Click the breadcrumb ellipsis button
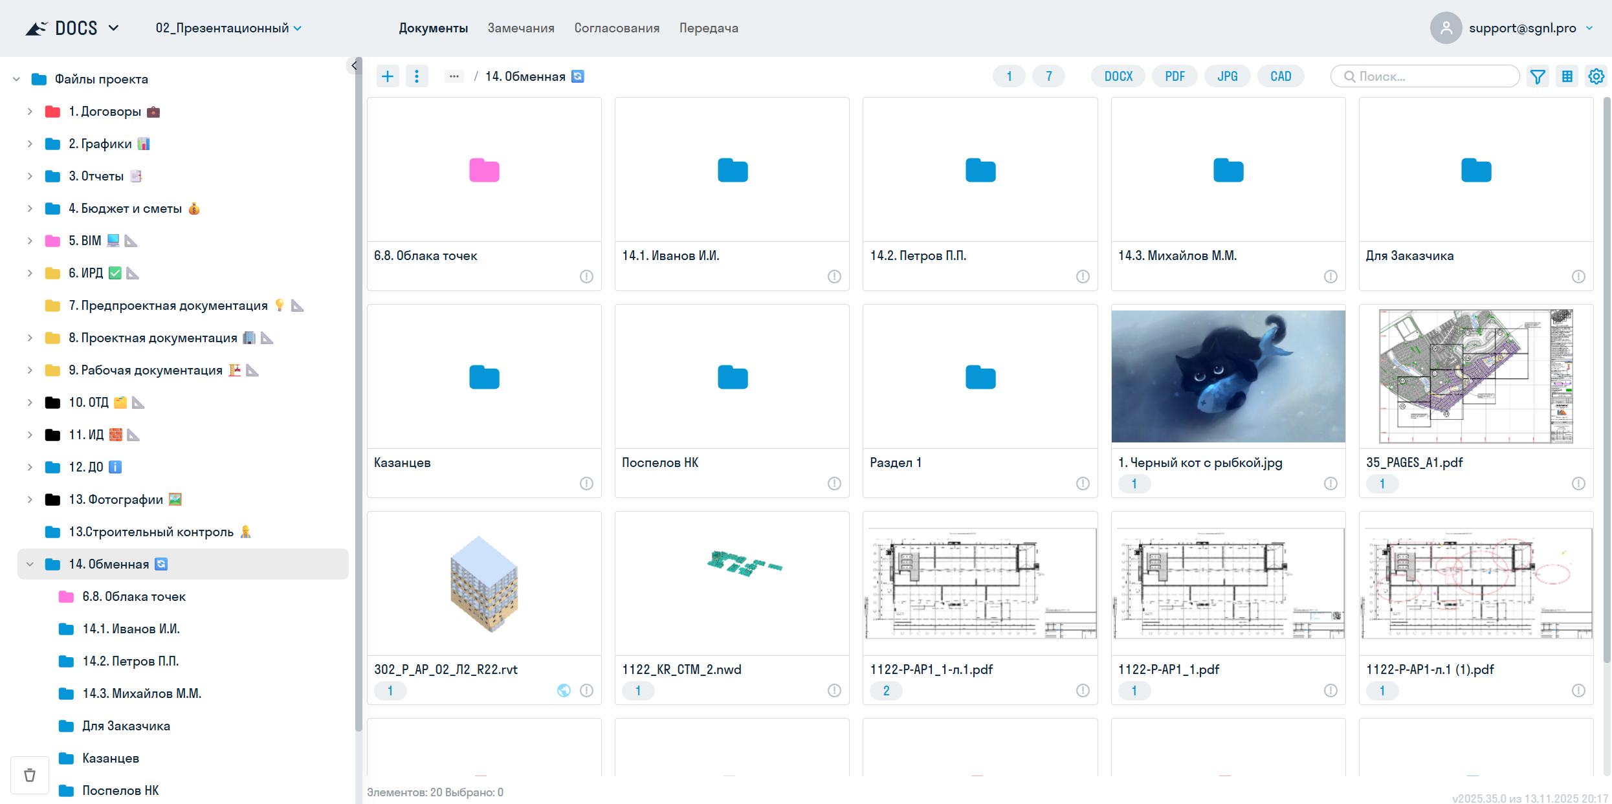This screenshot has height=804, width=1612. pos(454,76)
